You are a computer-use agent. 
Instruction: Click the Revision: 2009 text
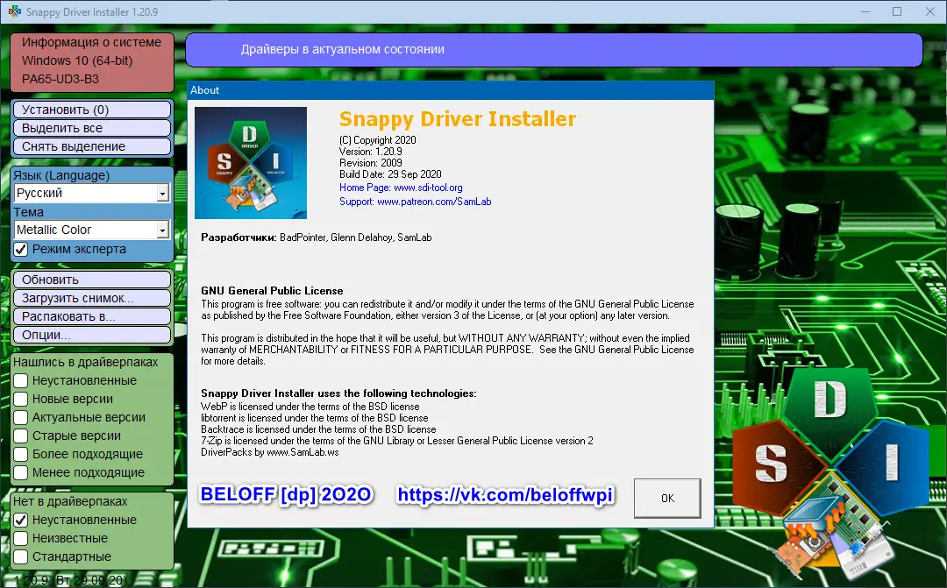(371, 163)
